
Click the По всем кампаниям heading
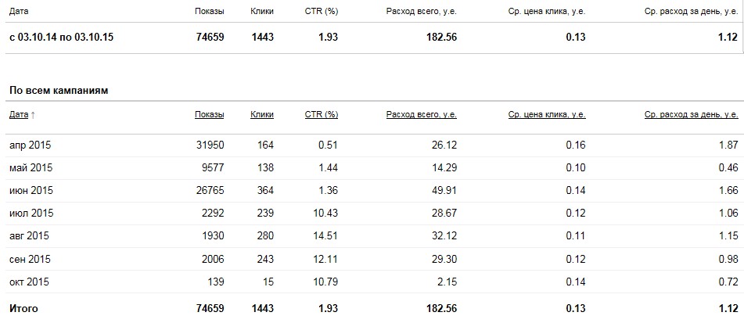click(x=58, y=90)
